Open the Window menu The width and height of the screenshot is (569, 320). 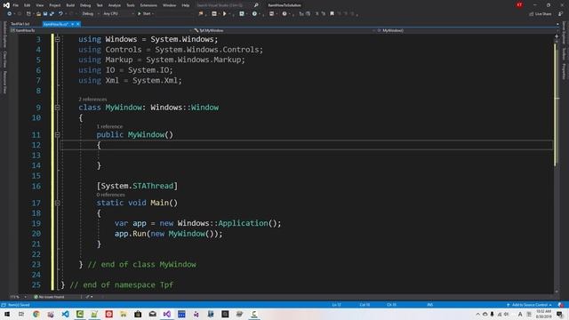169,5
